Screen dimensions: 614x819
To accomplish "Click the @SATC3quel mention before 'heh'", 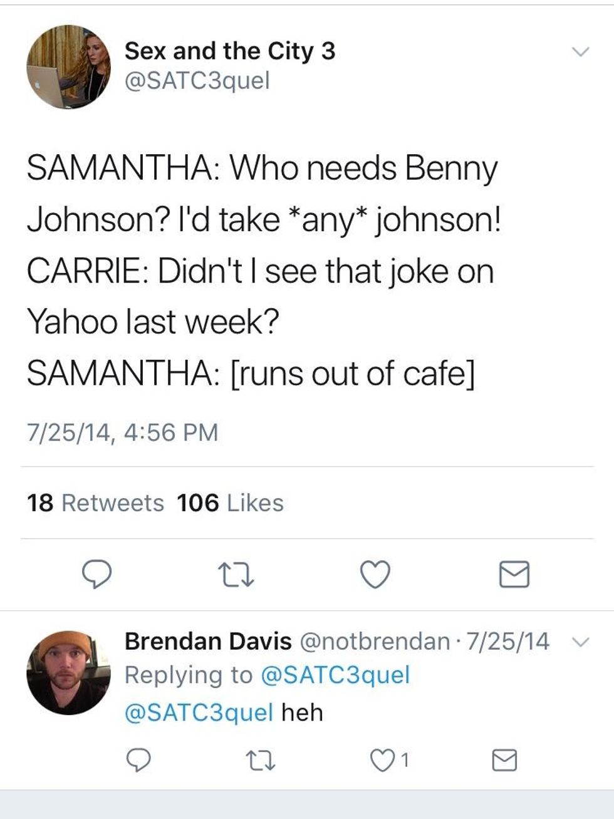I will (x=199, y=712).
